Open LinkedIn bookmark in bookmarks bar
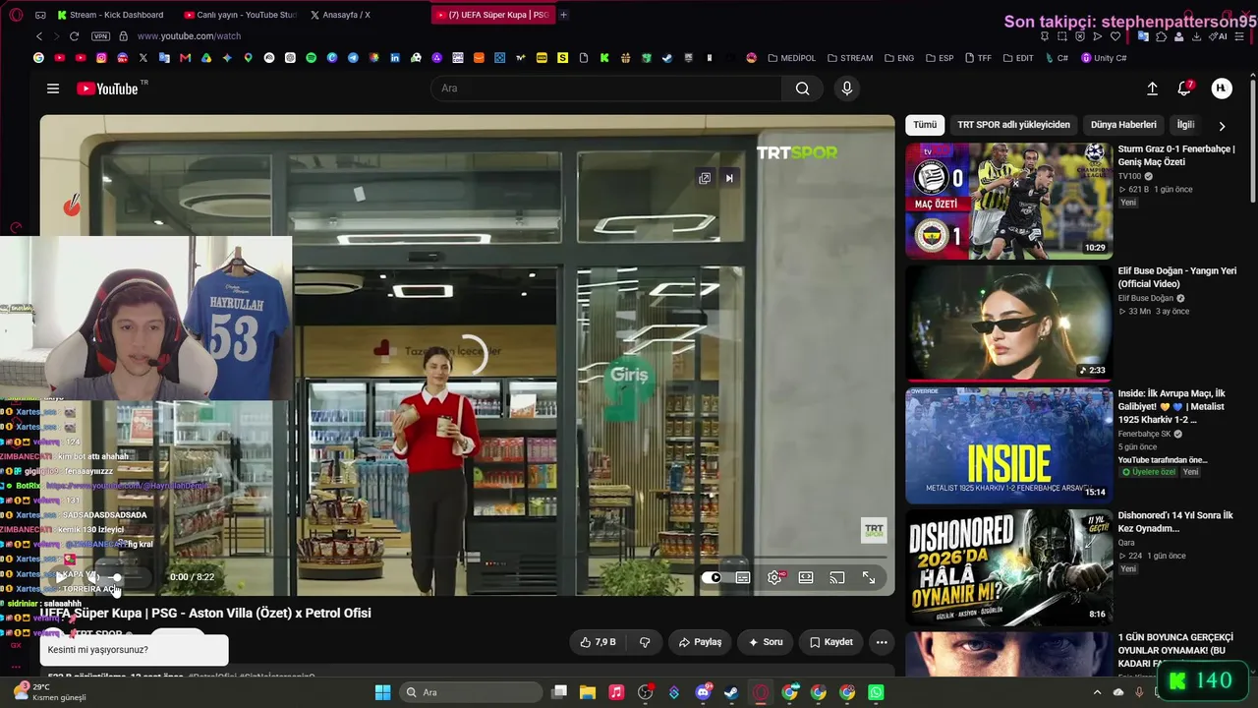Image resolution: width=1258 pixels, height=708 pixels. tap(395, 58)
